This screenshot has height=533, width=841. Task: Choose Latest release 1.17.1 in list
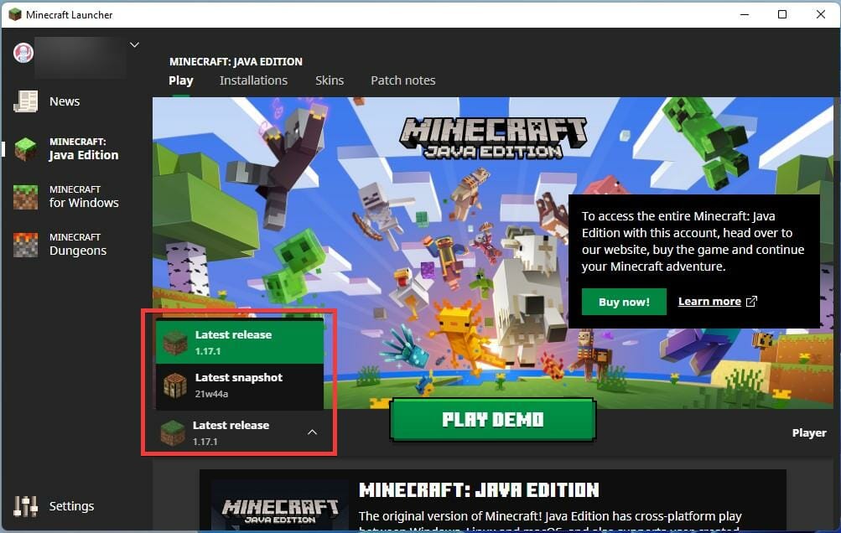coord(239,342)
